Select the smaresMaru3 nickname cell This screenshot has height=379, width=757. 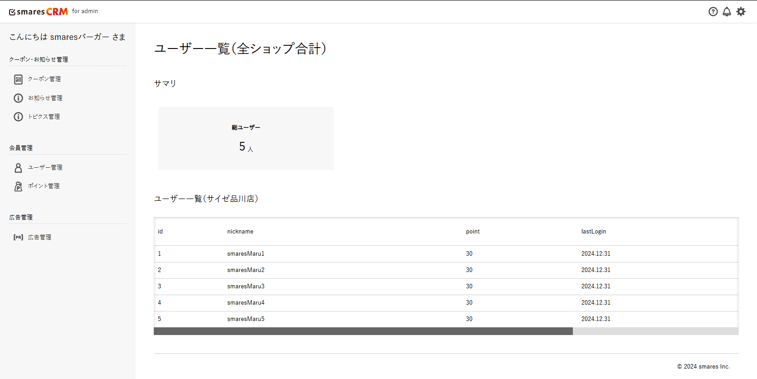[246, 287]
